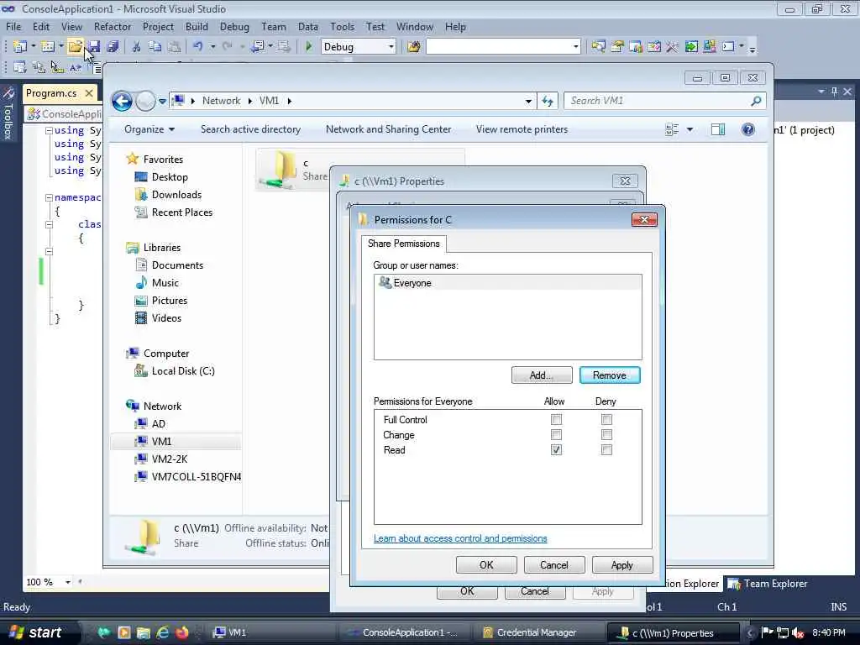Click the Save floppy disk icon
860x645 pixels.
(94, 47)
